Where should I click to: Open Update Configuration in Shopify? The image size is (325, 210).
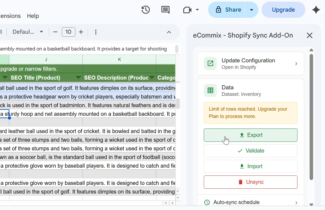[x=250, y=63]
